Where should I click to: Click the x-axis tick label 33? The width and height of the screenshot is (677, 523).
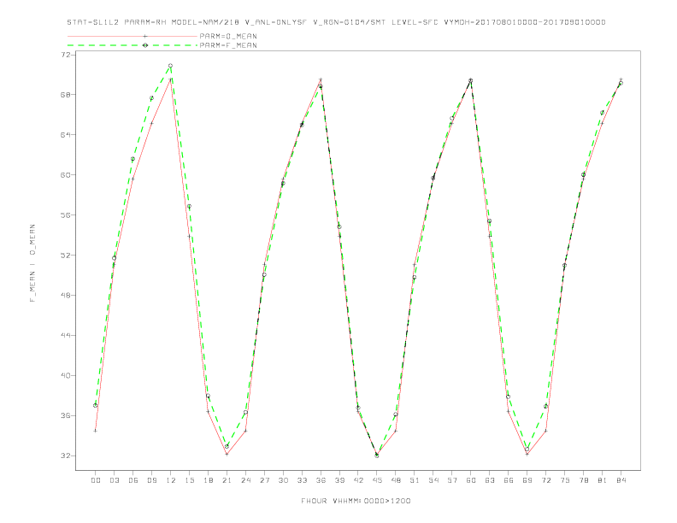coord(302,480)
